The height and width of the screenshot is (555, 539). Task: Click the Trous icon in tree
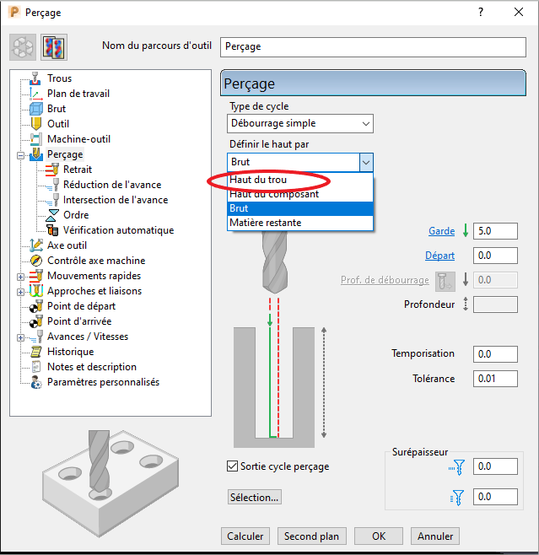pos(35,78)
